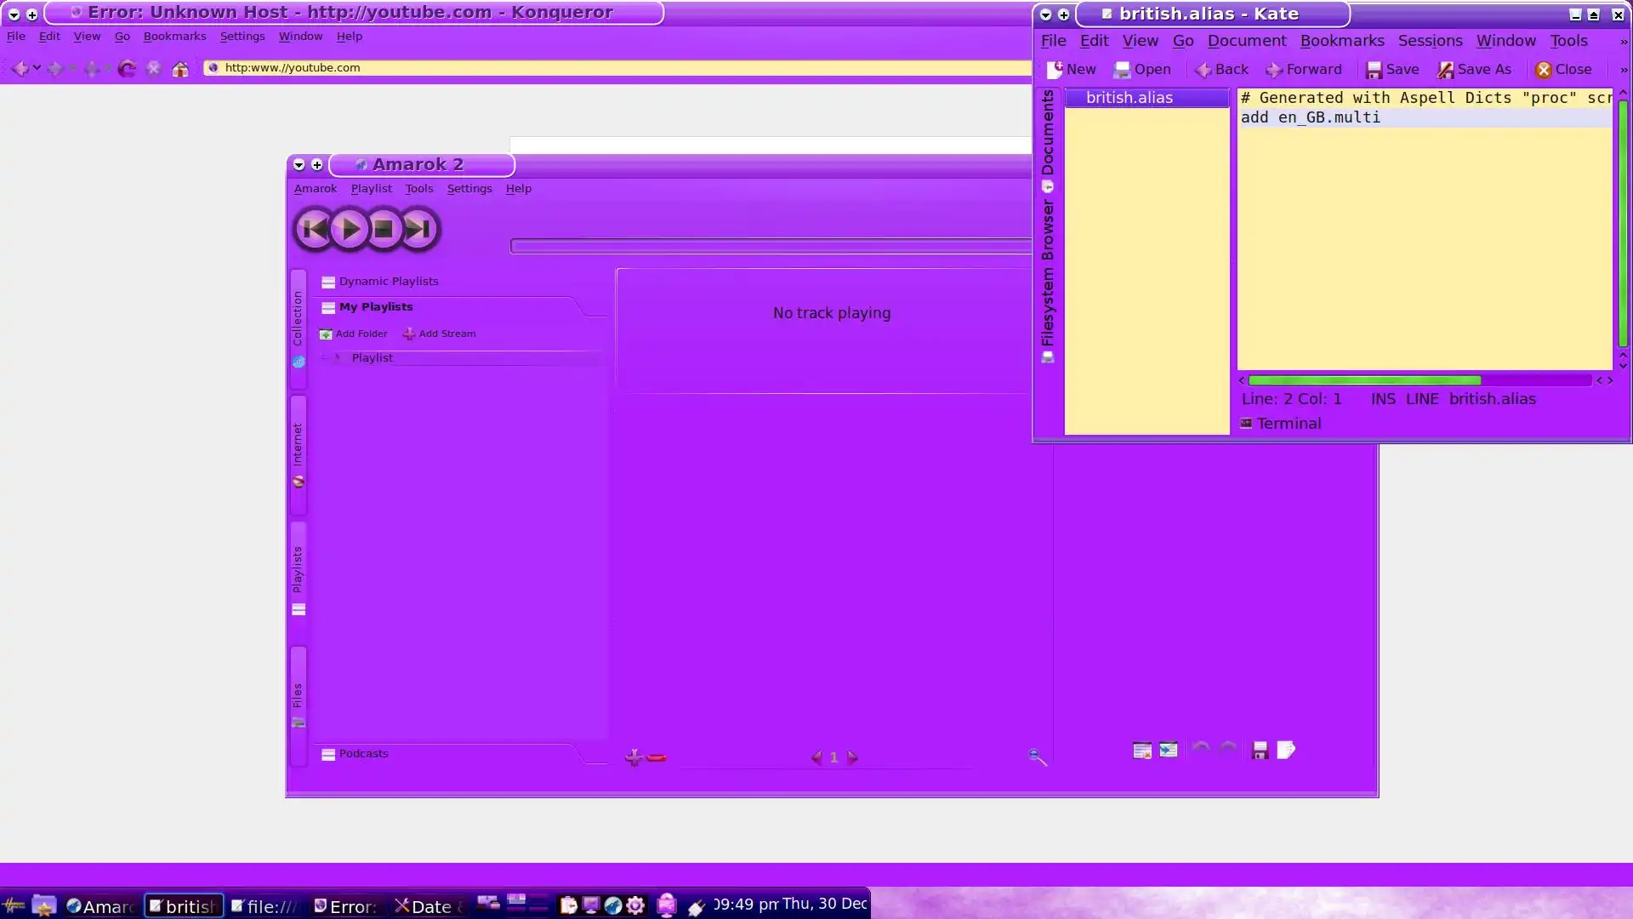Image resolution: width=1633 pixels, height=919 pixels.
Task: Toggle the Terminal panel in Kate
Action: pos(1281,424)
